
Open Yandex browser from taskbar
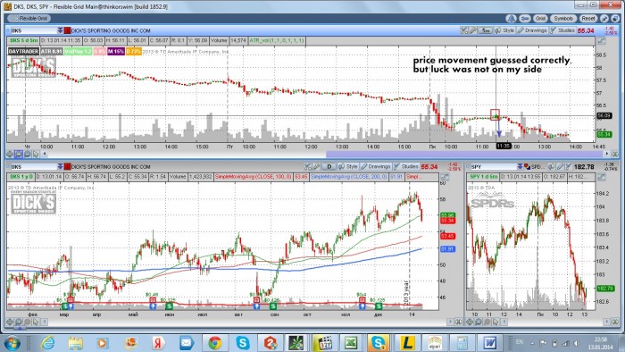click(158, 343)
